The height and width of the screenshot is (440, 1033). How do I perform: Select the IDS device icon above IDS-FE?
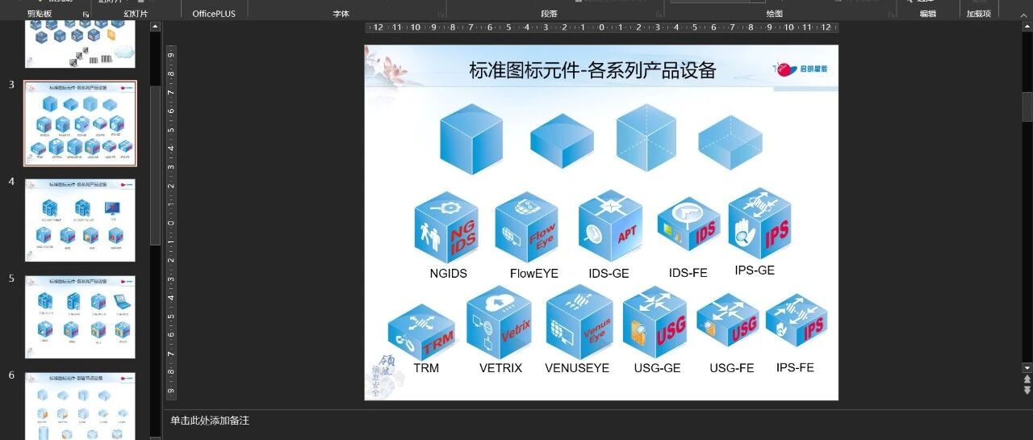[688, 224]
